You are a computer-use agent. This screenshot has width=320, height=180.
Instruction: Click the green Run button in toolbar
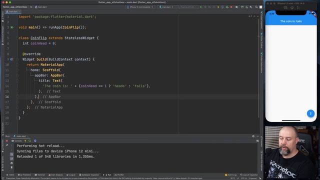pos(201,7)
